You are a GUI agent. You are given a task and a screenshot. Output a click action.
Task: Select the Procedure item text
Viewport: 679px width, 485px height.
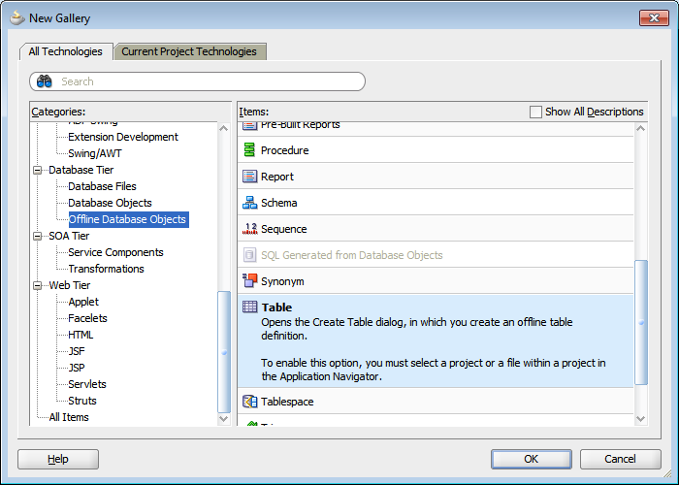click(285, 150)
